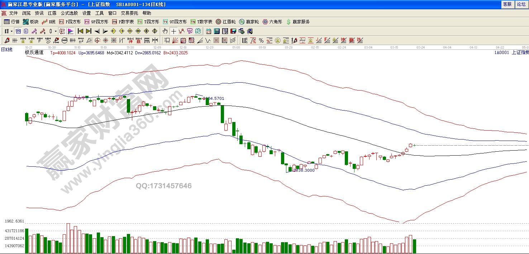Toggle the crosshair cursor tool
Screen dimensions: 529x254
click(173, 31)
